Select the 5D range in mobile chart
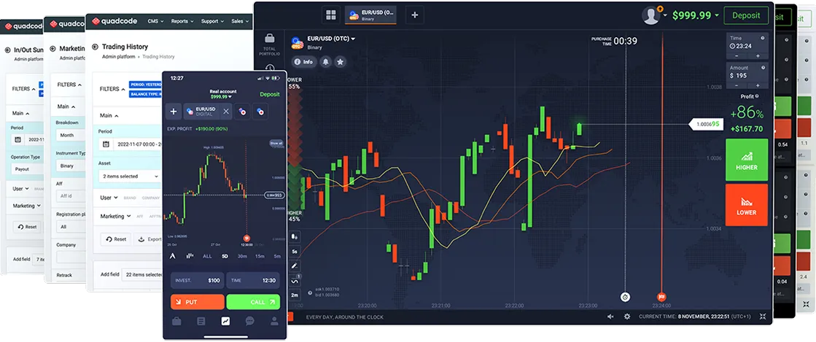Image resolution: width=816 pixels, height=342 pixels. coord(225,256)
